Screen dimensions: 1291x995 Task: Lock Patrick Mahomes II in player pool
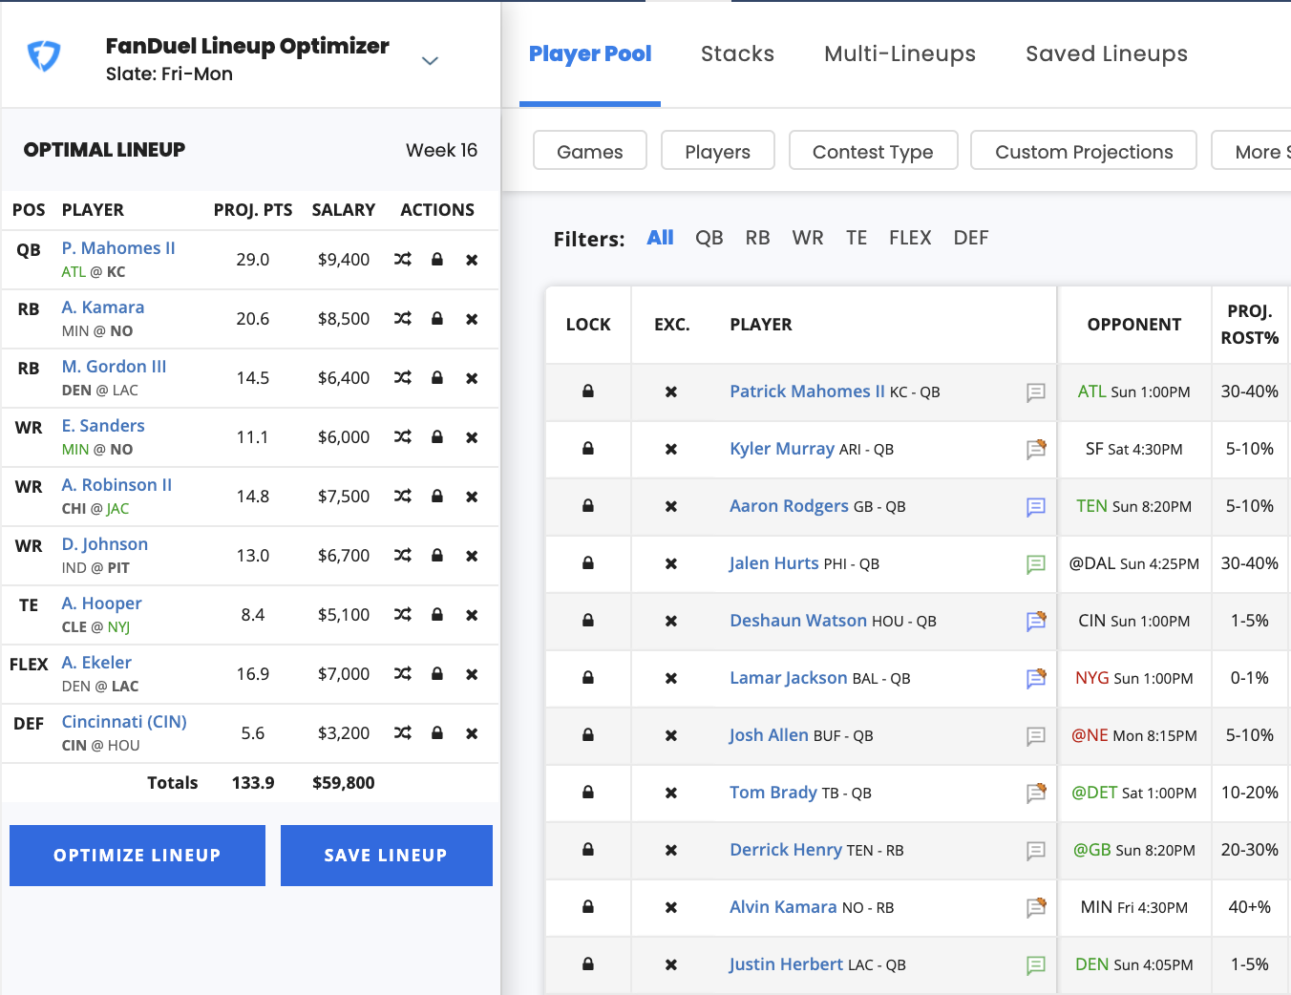point(588,391)
